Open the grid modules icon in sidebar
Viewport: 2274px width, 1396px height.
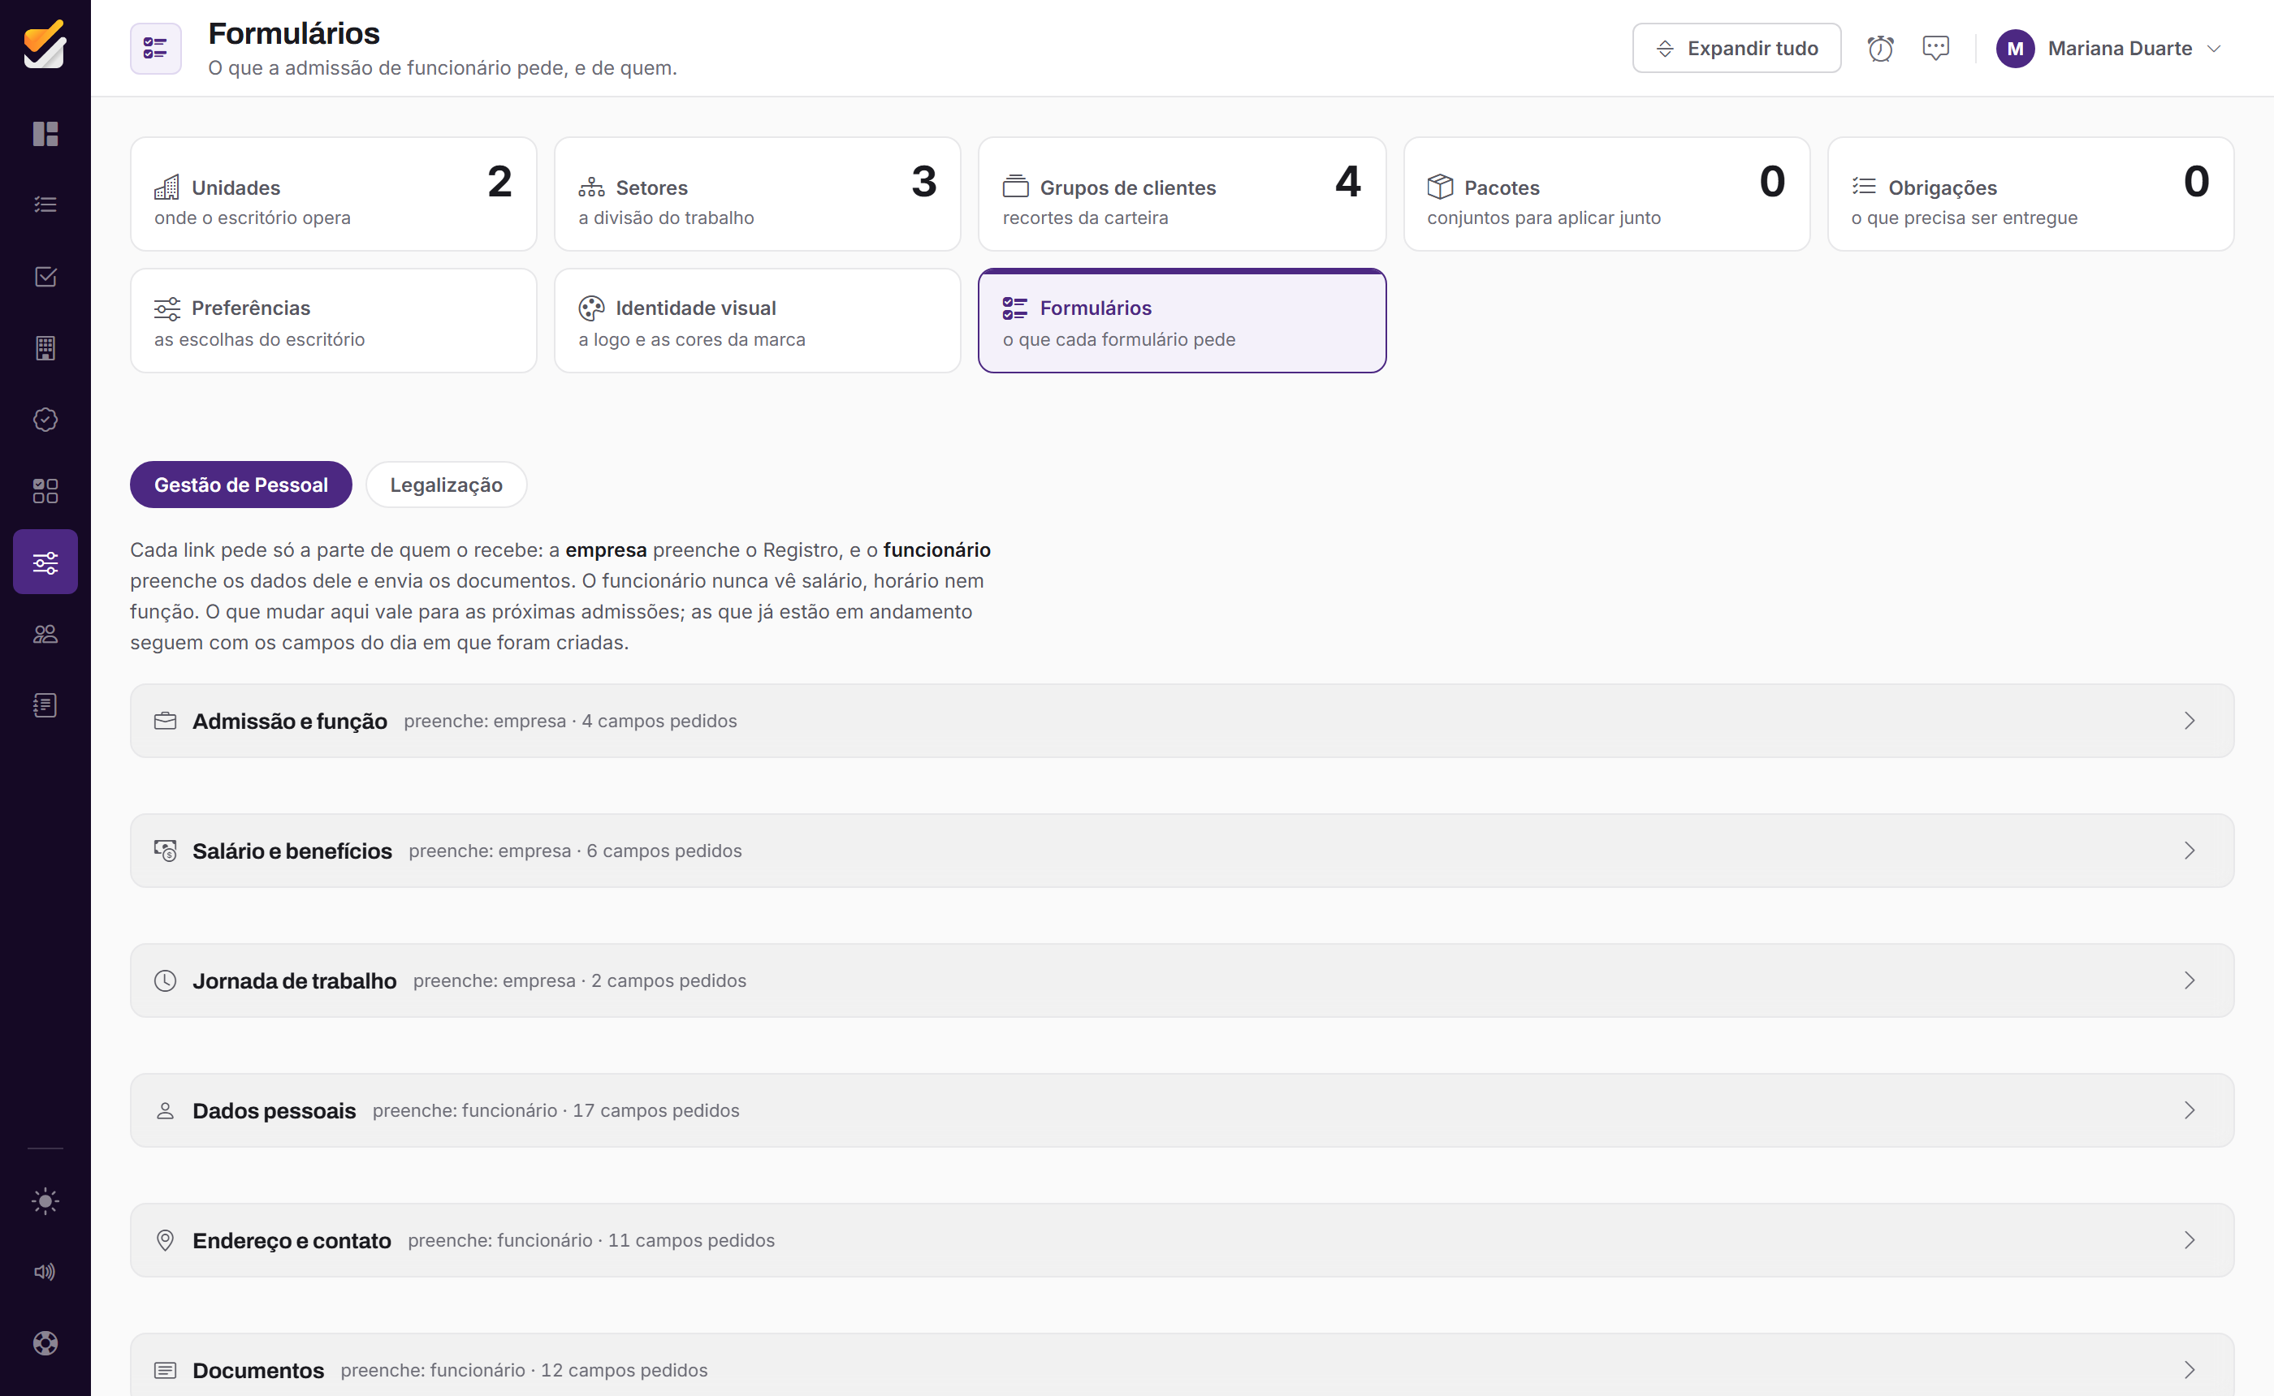45,490
